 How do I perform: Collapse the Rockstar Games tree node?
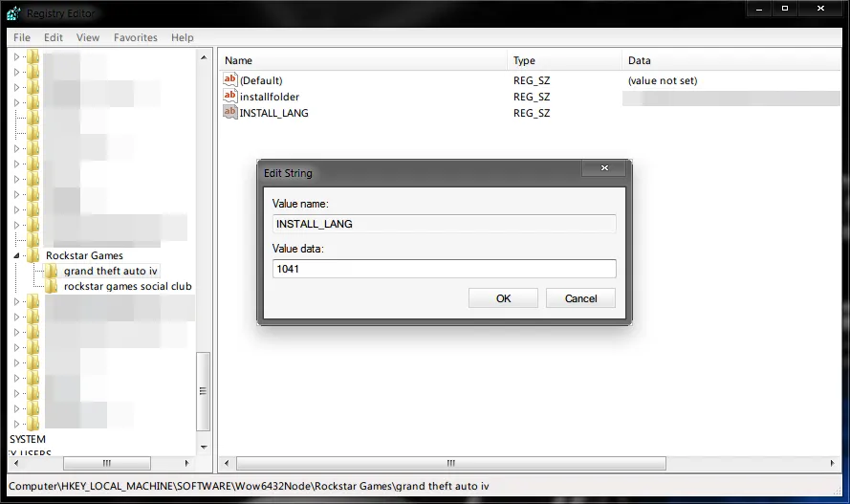click(16, 256)
